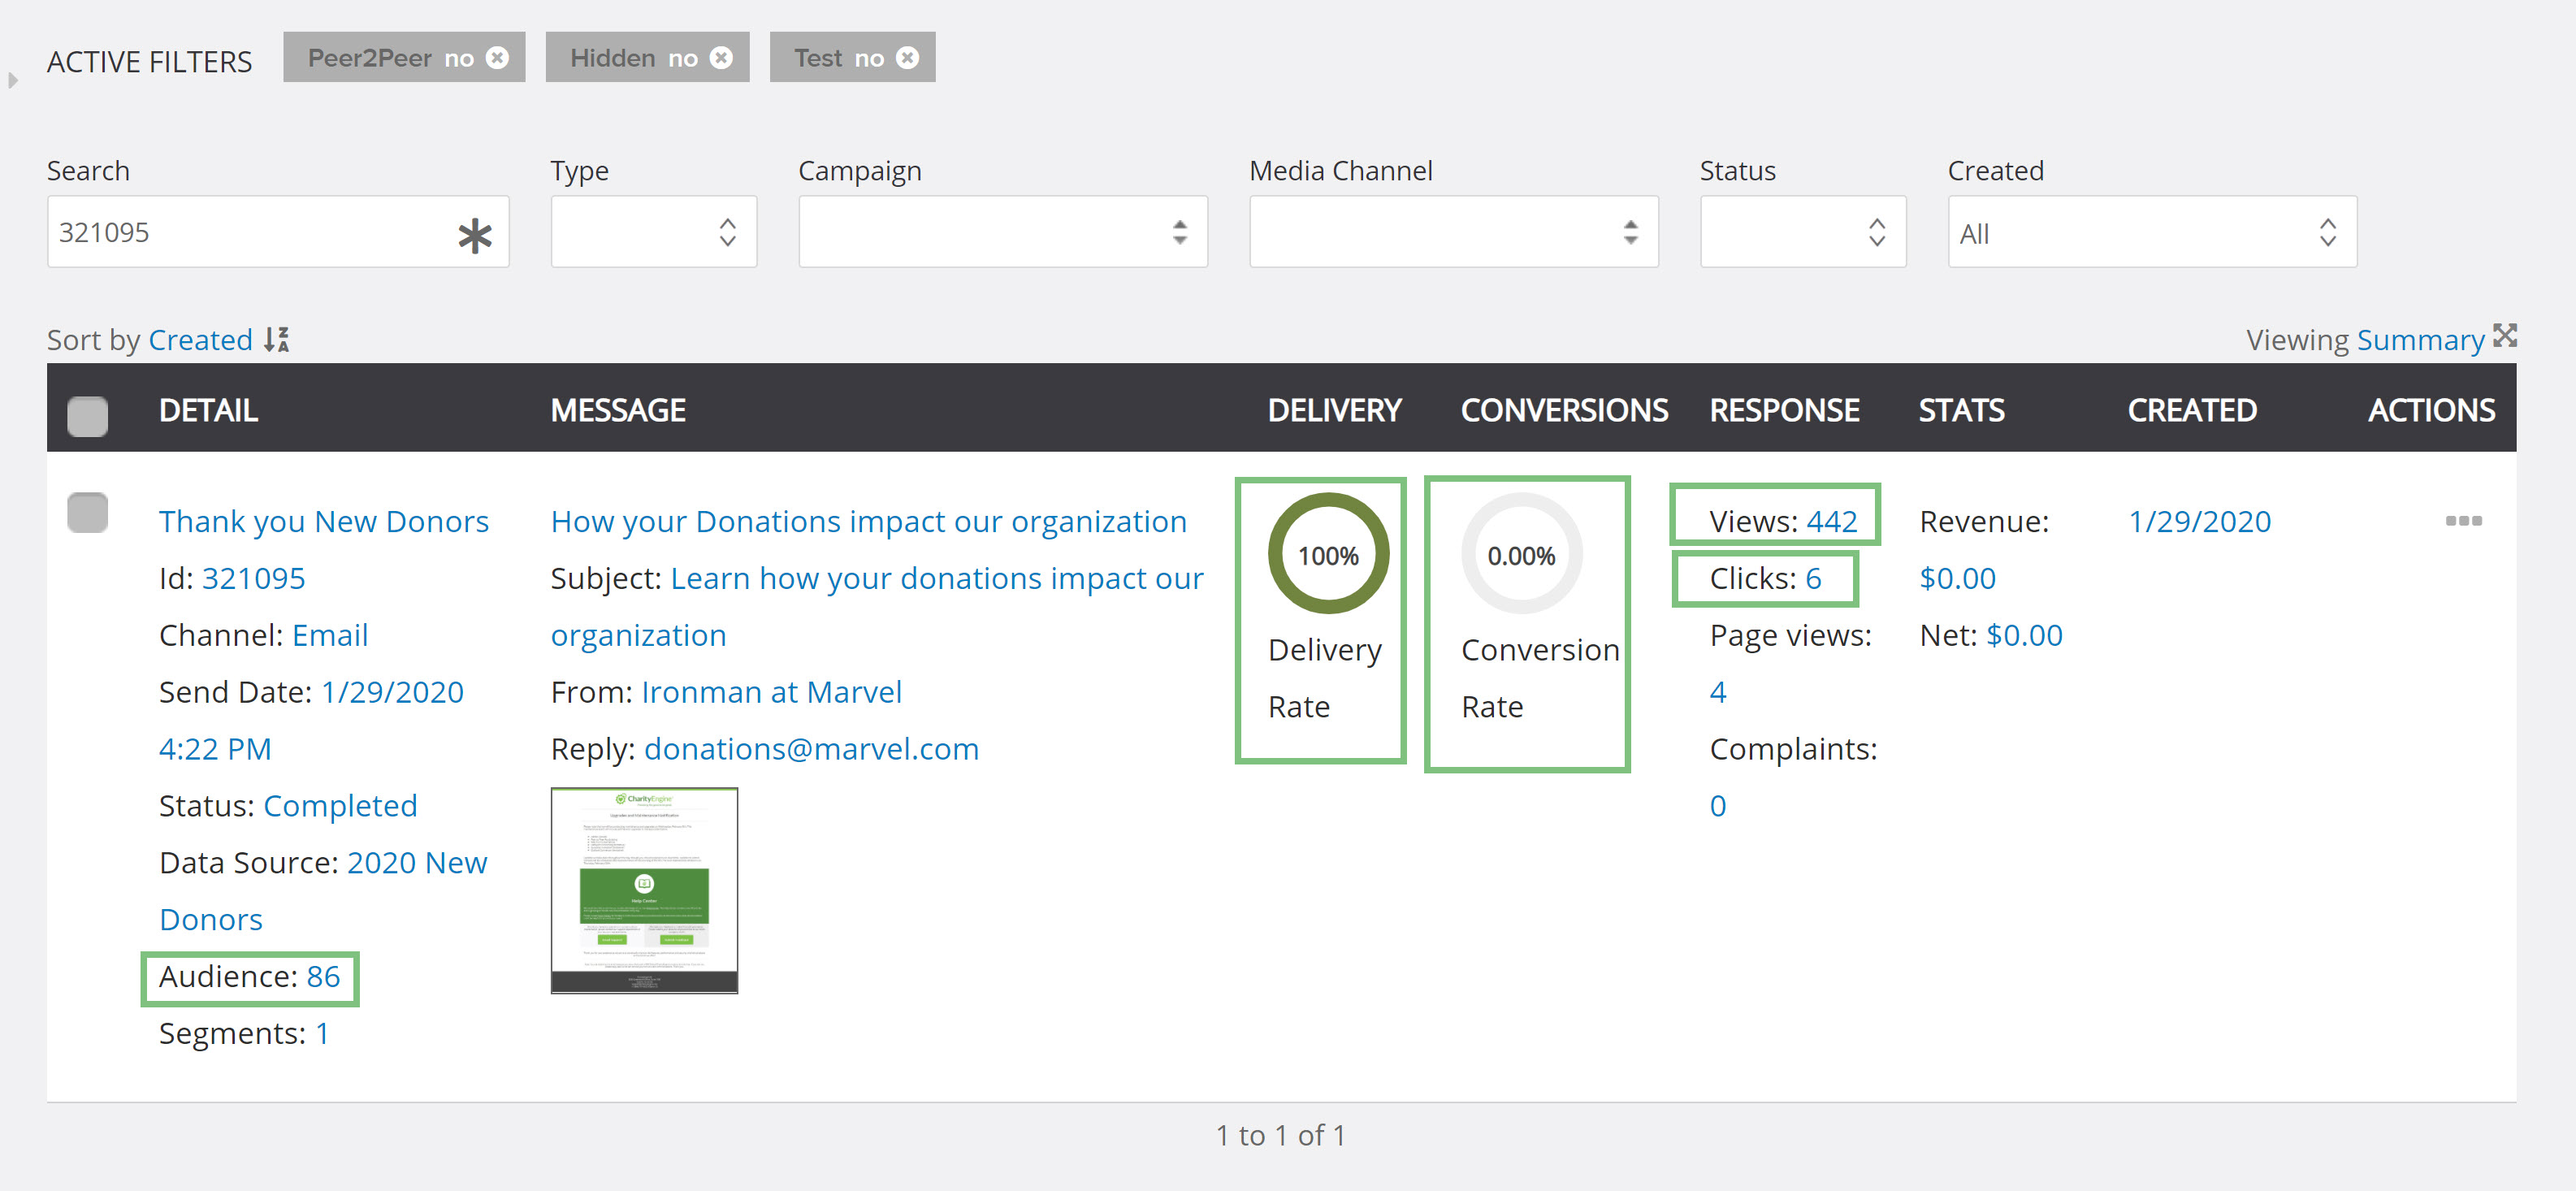The width and height of the screenshot is (2576, 1191).
Task: Click the asterisk icon in Search box
Action: pyautogui.click(x=475, y=236)
